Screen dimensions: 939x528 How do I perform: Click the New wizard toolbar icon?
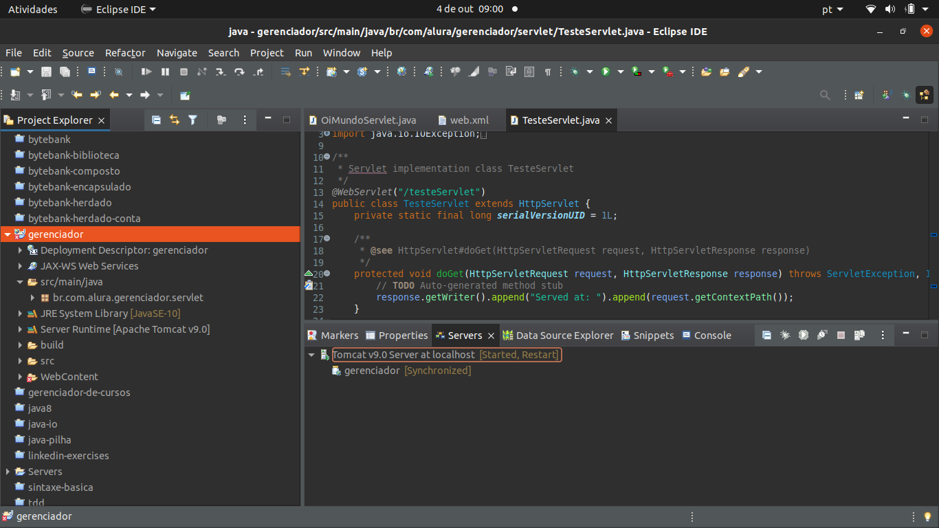15,71
